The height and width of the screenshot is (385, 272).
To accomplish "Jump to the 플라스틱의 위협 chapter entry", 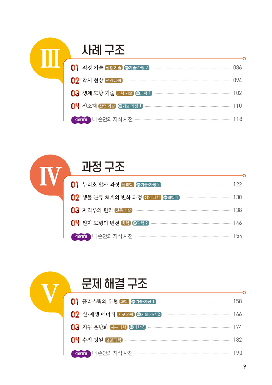I will coord(100,301).
